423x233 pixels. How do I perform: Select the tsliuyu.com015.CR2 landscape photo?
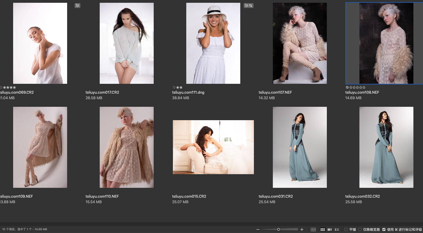coord(213,147)
